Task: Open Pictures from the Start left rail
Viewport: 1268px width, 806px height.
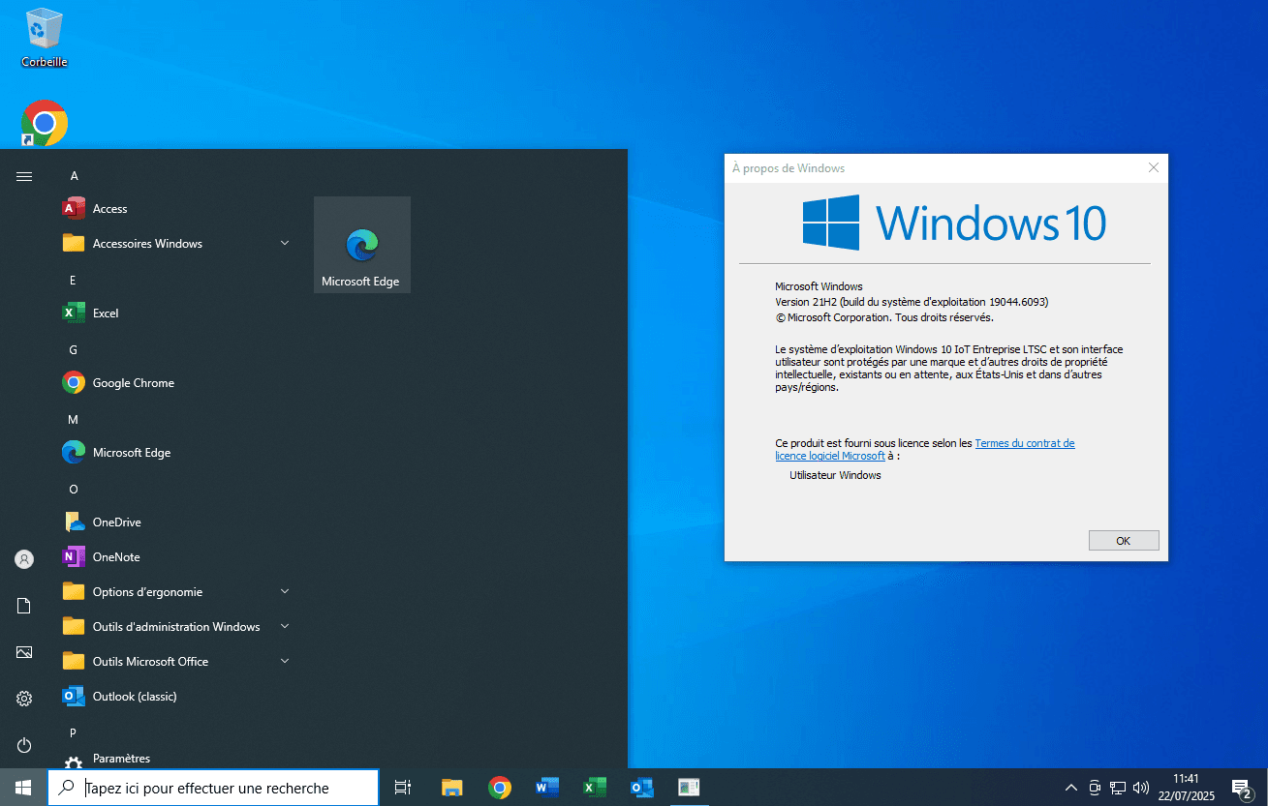Action: (24, 652)
